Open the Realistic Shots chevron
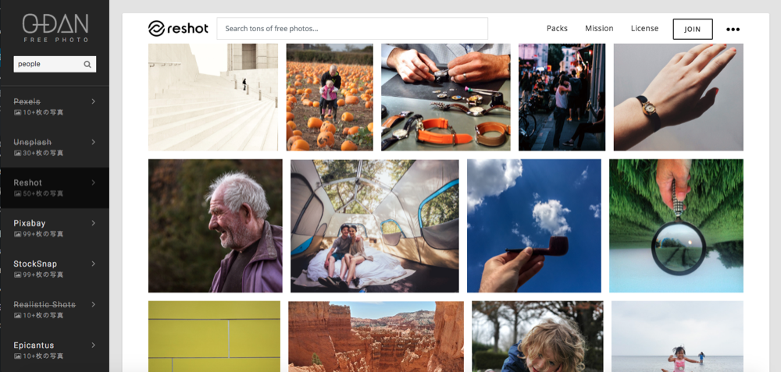The image size is (781, 372). 93,304
